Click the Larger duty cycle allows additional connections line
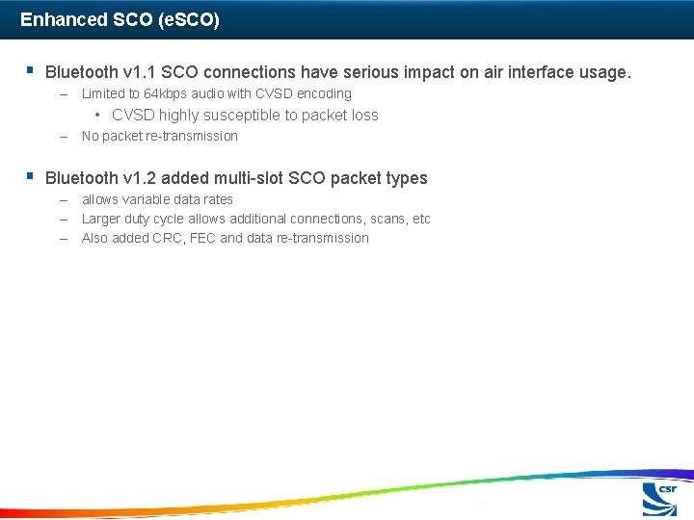 [x=255, y=219]
